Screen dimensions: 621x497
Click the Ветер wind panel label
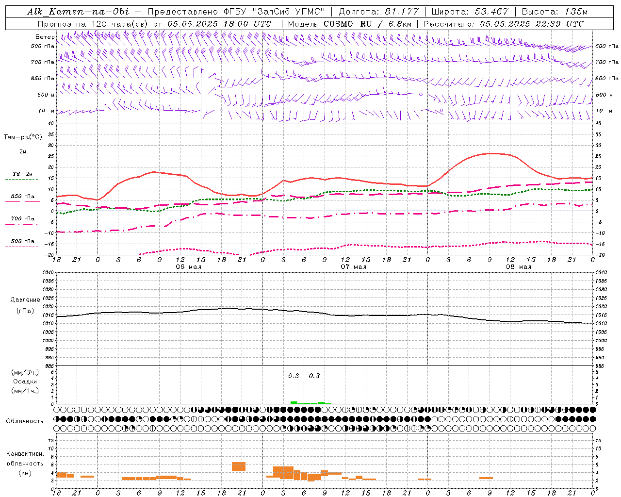[45, 37]
